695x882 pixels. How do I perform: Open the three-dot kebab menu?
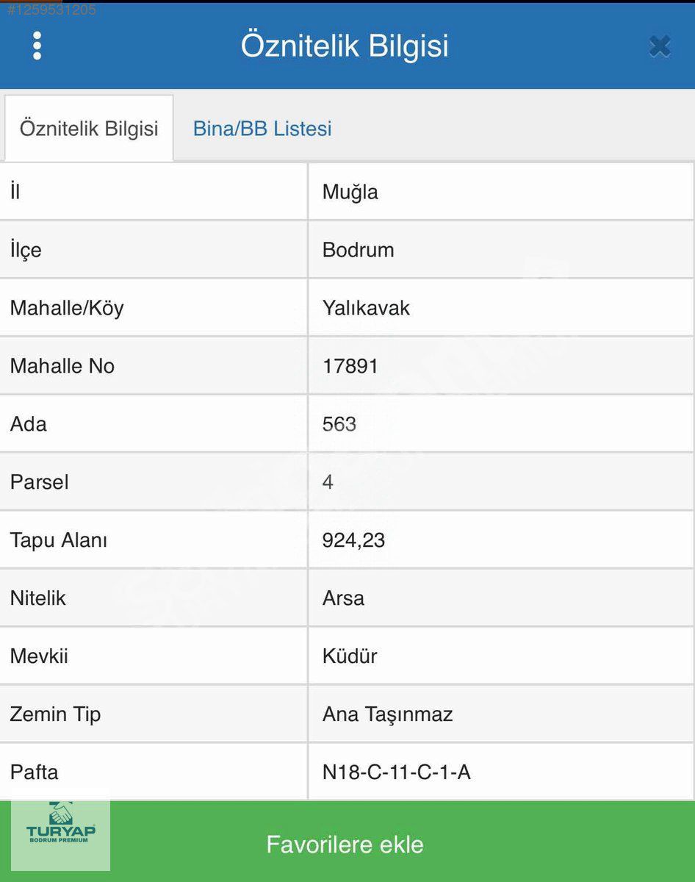(37, 46)
